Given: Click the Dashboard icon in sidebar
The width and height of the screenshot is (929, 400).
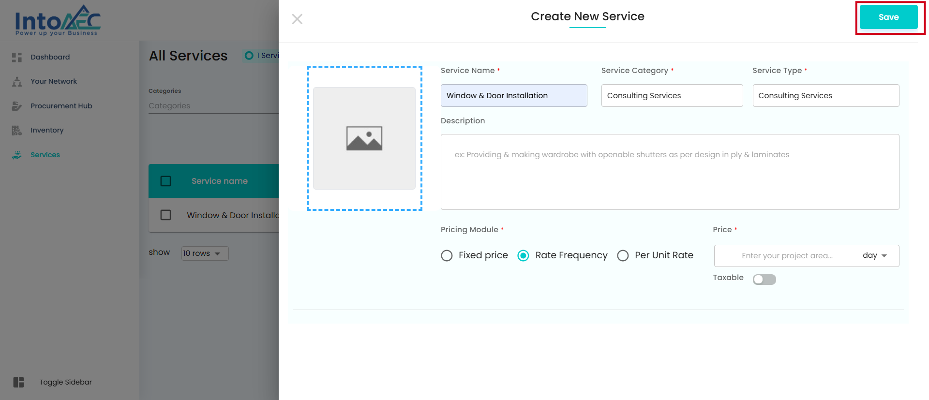Looking at the screenshot, I should click(17, 57).
